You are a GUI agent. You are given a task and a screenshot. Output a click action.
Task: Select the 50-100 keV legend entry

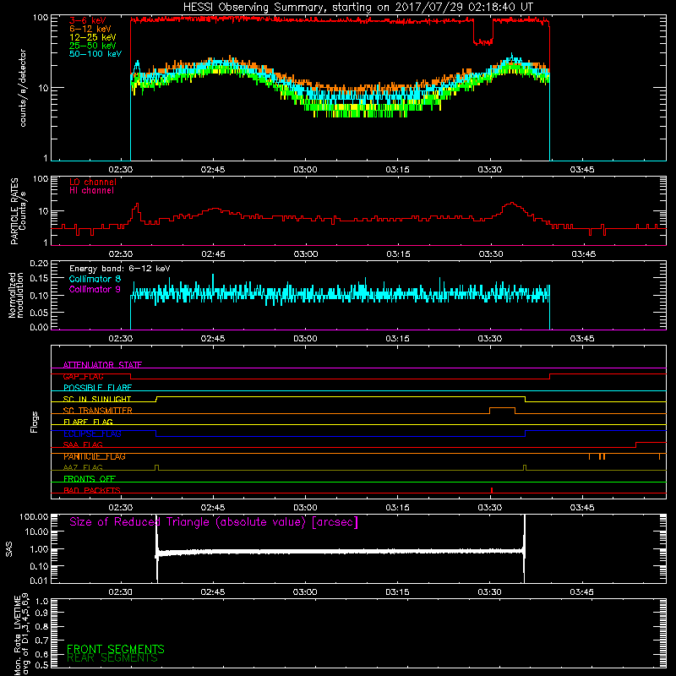tap(95, 54)
